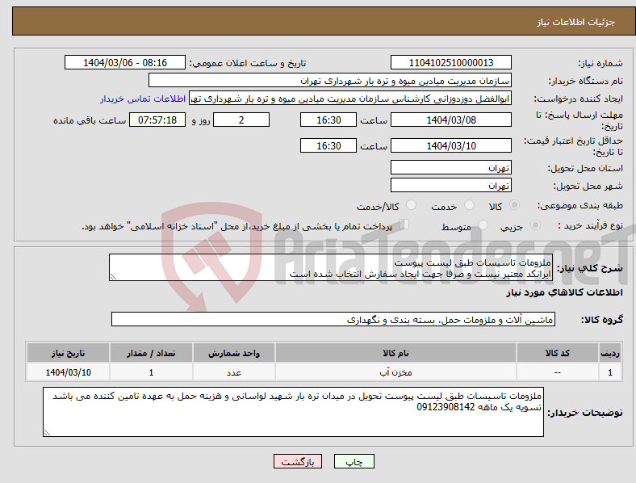Screen dimensions: 636x483
Task: Toggle the اسناد خزانه اسلامی payment checkbox
Action: click(x=404, y=224)
